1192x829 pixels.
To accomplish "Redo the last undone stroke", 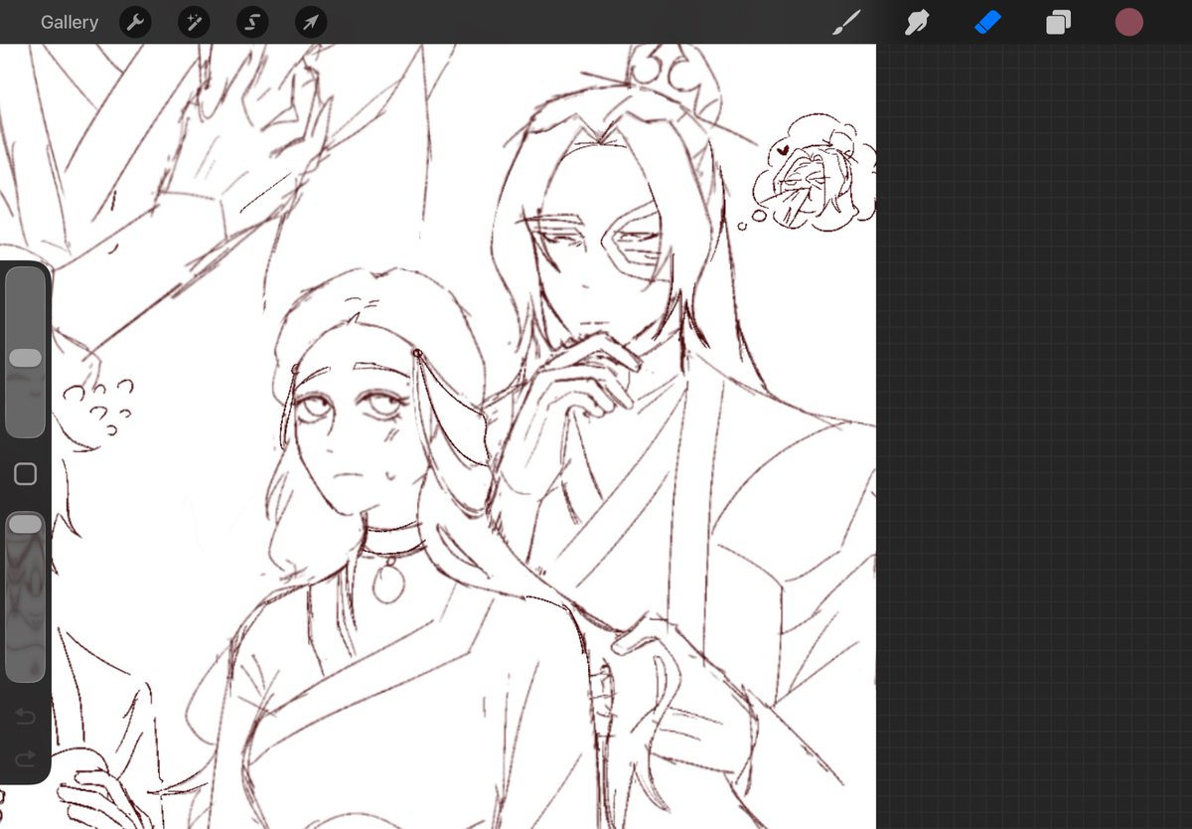I will click(x=26, y=759).
